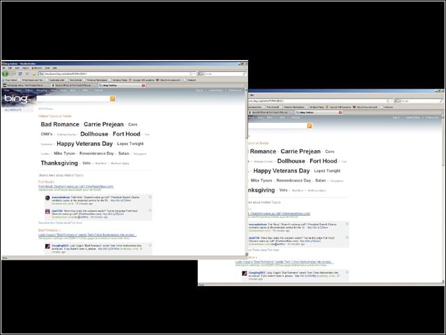Open Comcast WiFi Locations bookmark in left window

click(x=141, y=80)
